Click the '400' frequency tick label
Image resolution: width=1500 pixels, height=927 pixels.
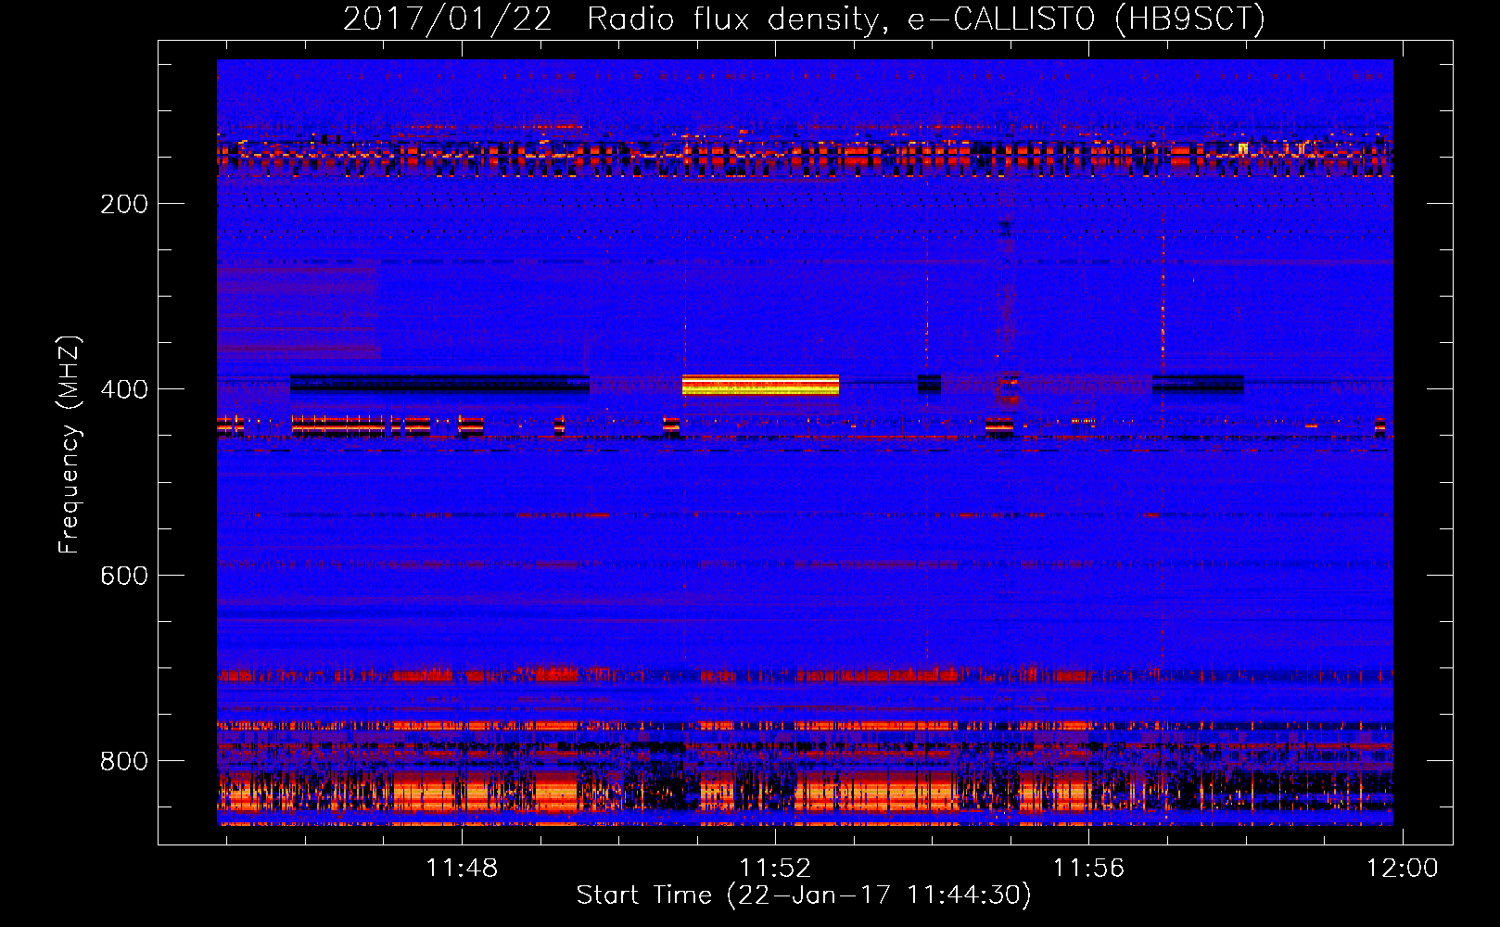click(x=124, y=389)
